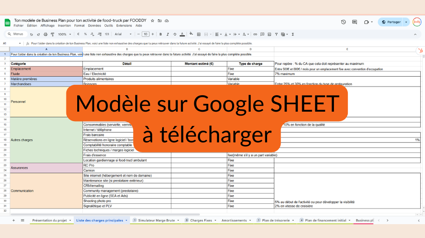Toggle italic text formatting
The width and height of the screenshot is (425, 238).
[x=167, y=34]
